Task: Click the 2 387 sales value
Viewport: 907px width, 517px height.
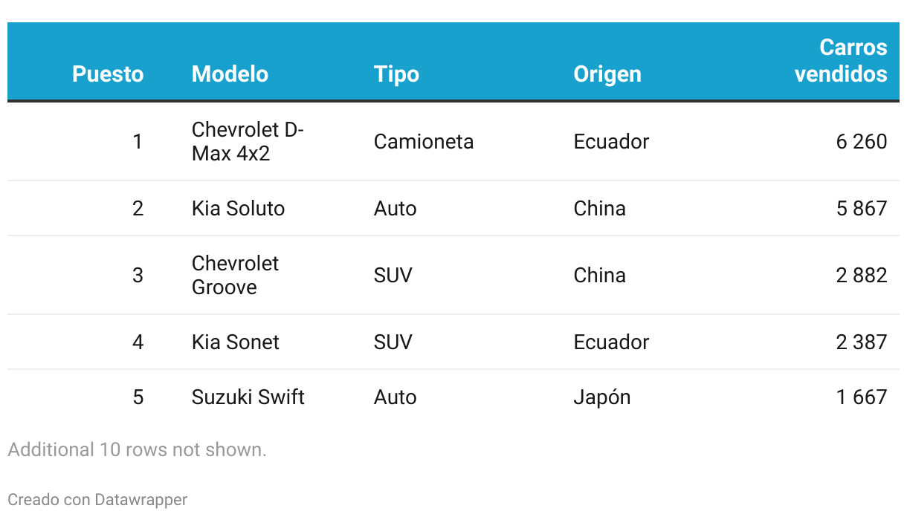Action: click(862, 342)
